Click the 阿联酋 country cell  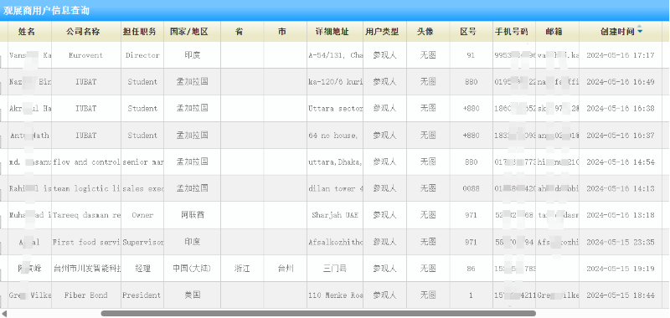coord(193,215)
